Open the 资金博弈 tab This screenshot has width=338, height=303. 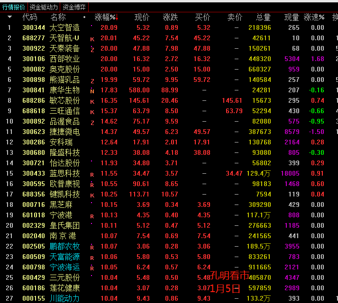coord(74,7)
